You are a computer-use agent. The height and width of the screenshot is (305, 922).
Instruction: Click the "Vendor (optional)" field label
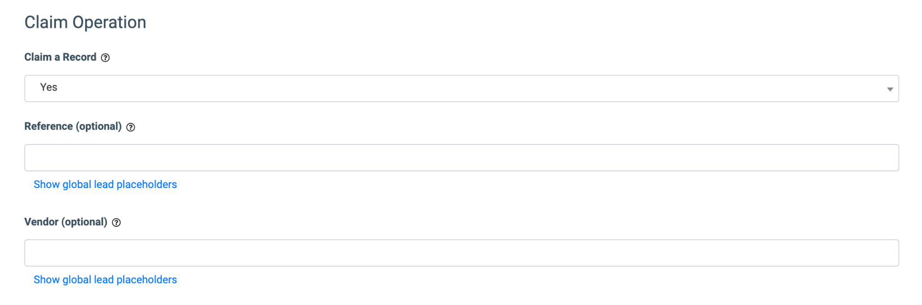pyautogui.click(x=66, y=222)
